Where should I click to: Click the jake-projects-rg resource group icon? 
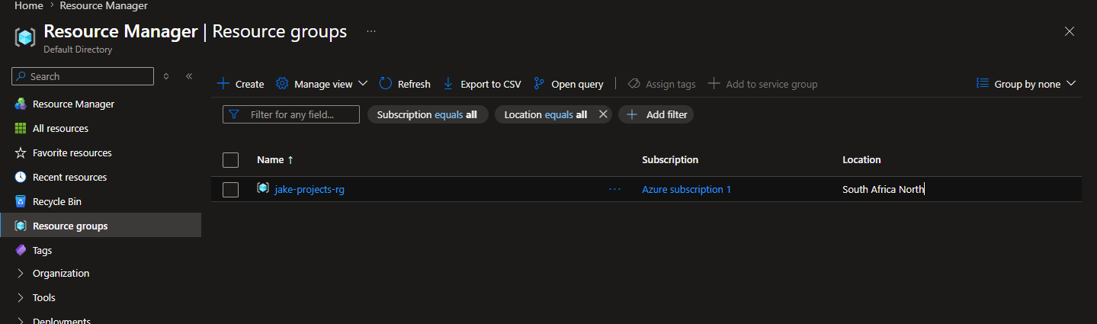(263, 188)
